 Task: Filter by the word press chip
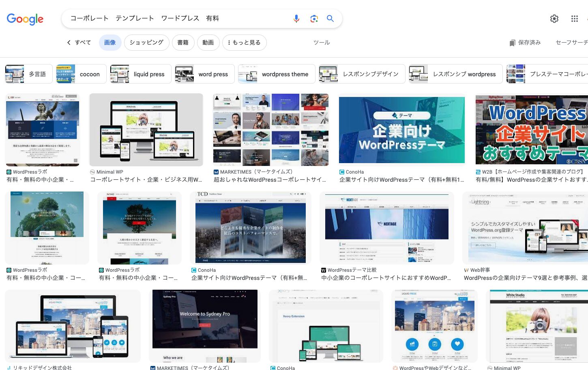click(205, 74)
